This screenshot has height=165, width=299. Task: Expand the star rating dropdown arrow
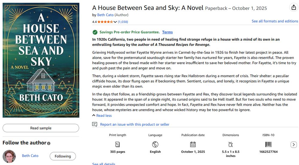click(115, 22)
